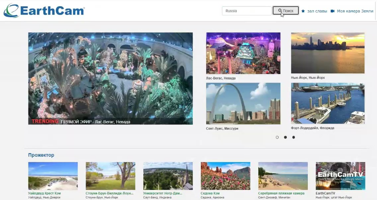The image size is (377, 200).
Task: Click the Поиск search button
Action: [285, 11]
